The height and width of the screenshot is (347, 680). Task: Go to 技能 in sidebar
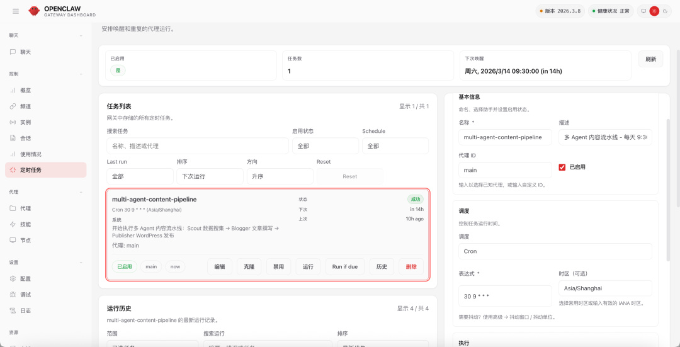tap(46, 225)
